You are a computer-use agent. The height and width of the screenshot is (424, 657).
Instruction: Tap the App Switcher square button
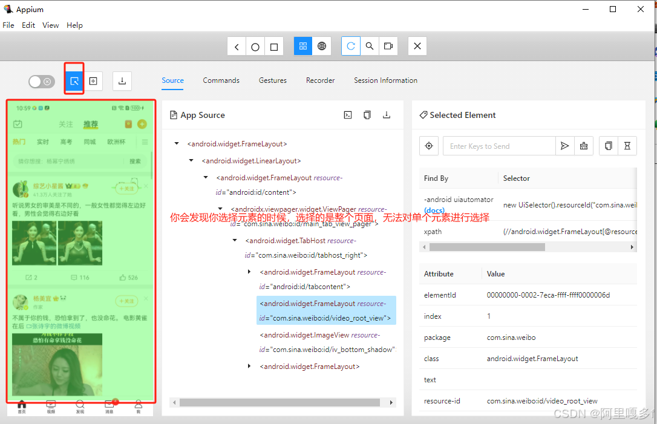274,47
